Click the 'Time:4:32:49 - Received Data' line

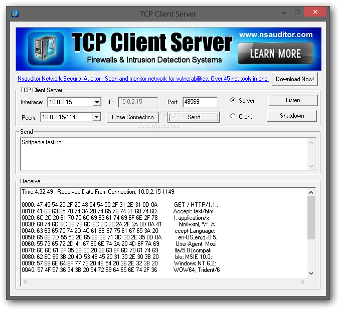click(x=98, y=192)
